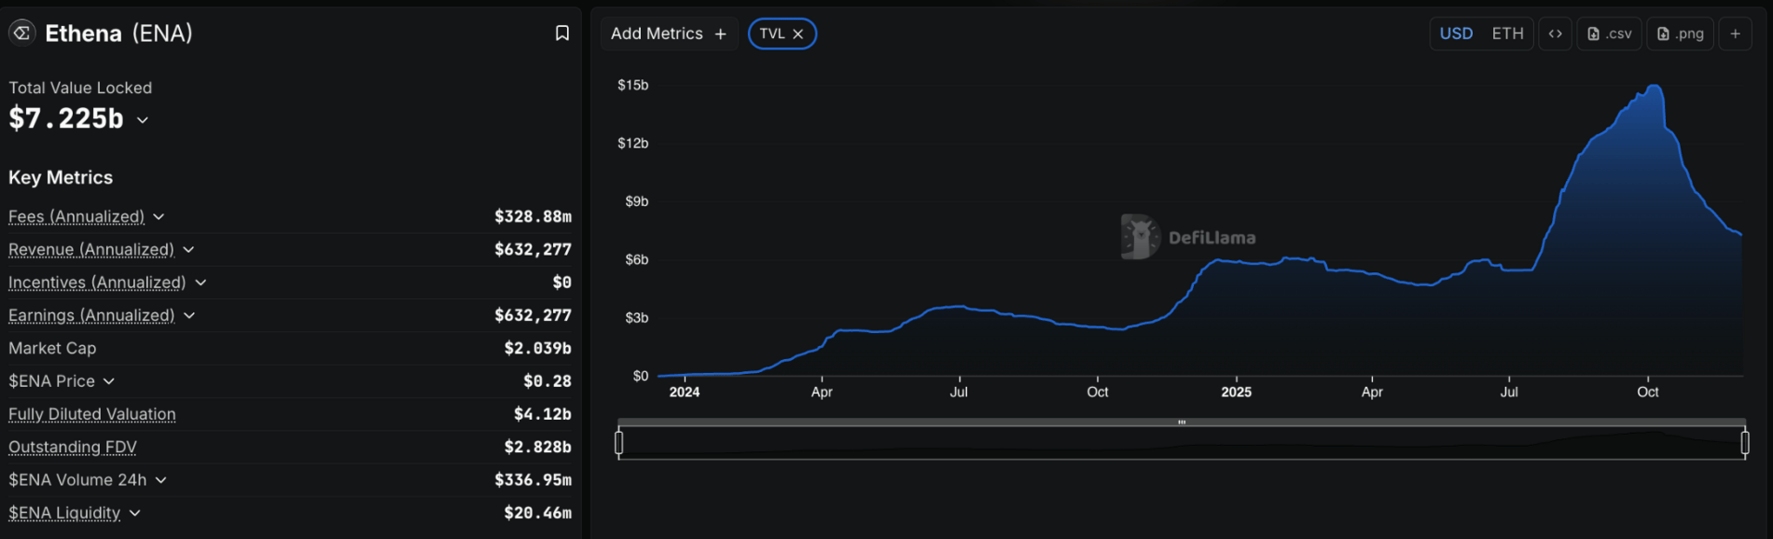Download chart data as .csv
This screenshot has width=1773, height=539.
click(x=1610, y=34)
